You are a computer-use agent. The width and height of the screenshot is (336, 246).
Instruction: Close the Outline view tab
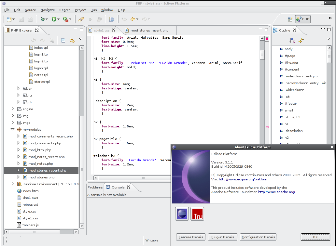point(294,30)
